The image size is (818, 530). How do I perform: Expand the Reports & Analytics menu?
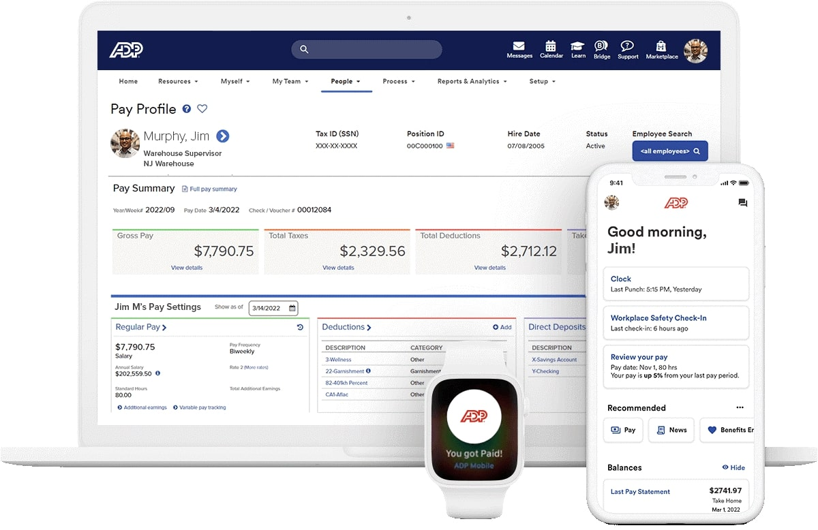pyautogui.click(x=472, y=81)
